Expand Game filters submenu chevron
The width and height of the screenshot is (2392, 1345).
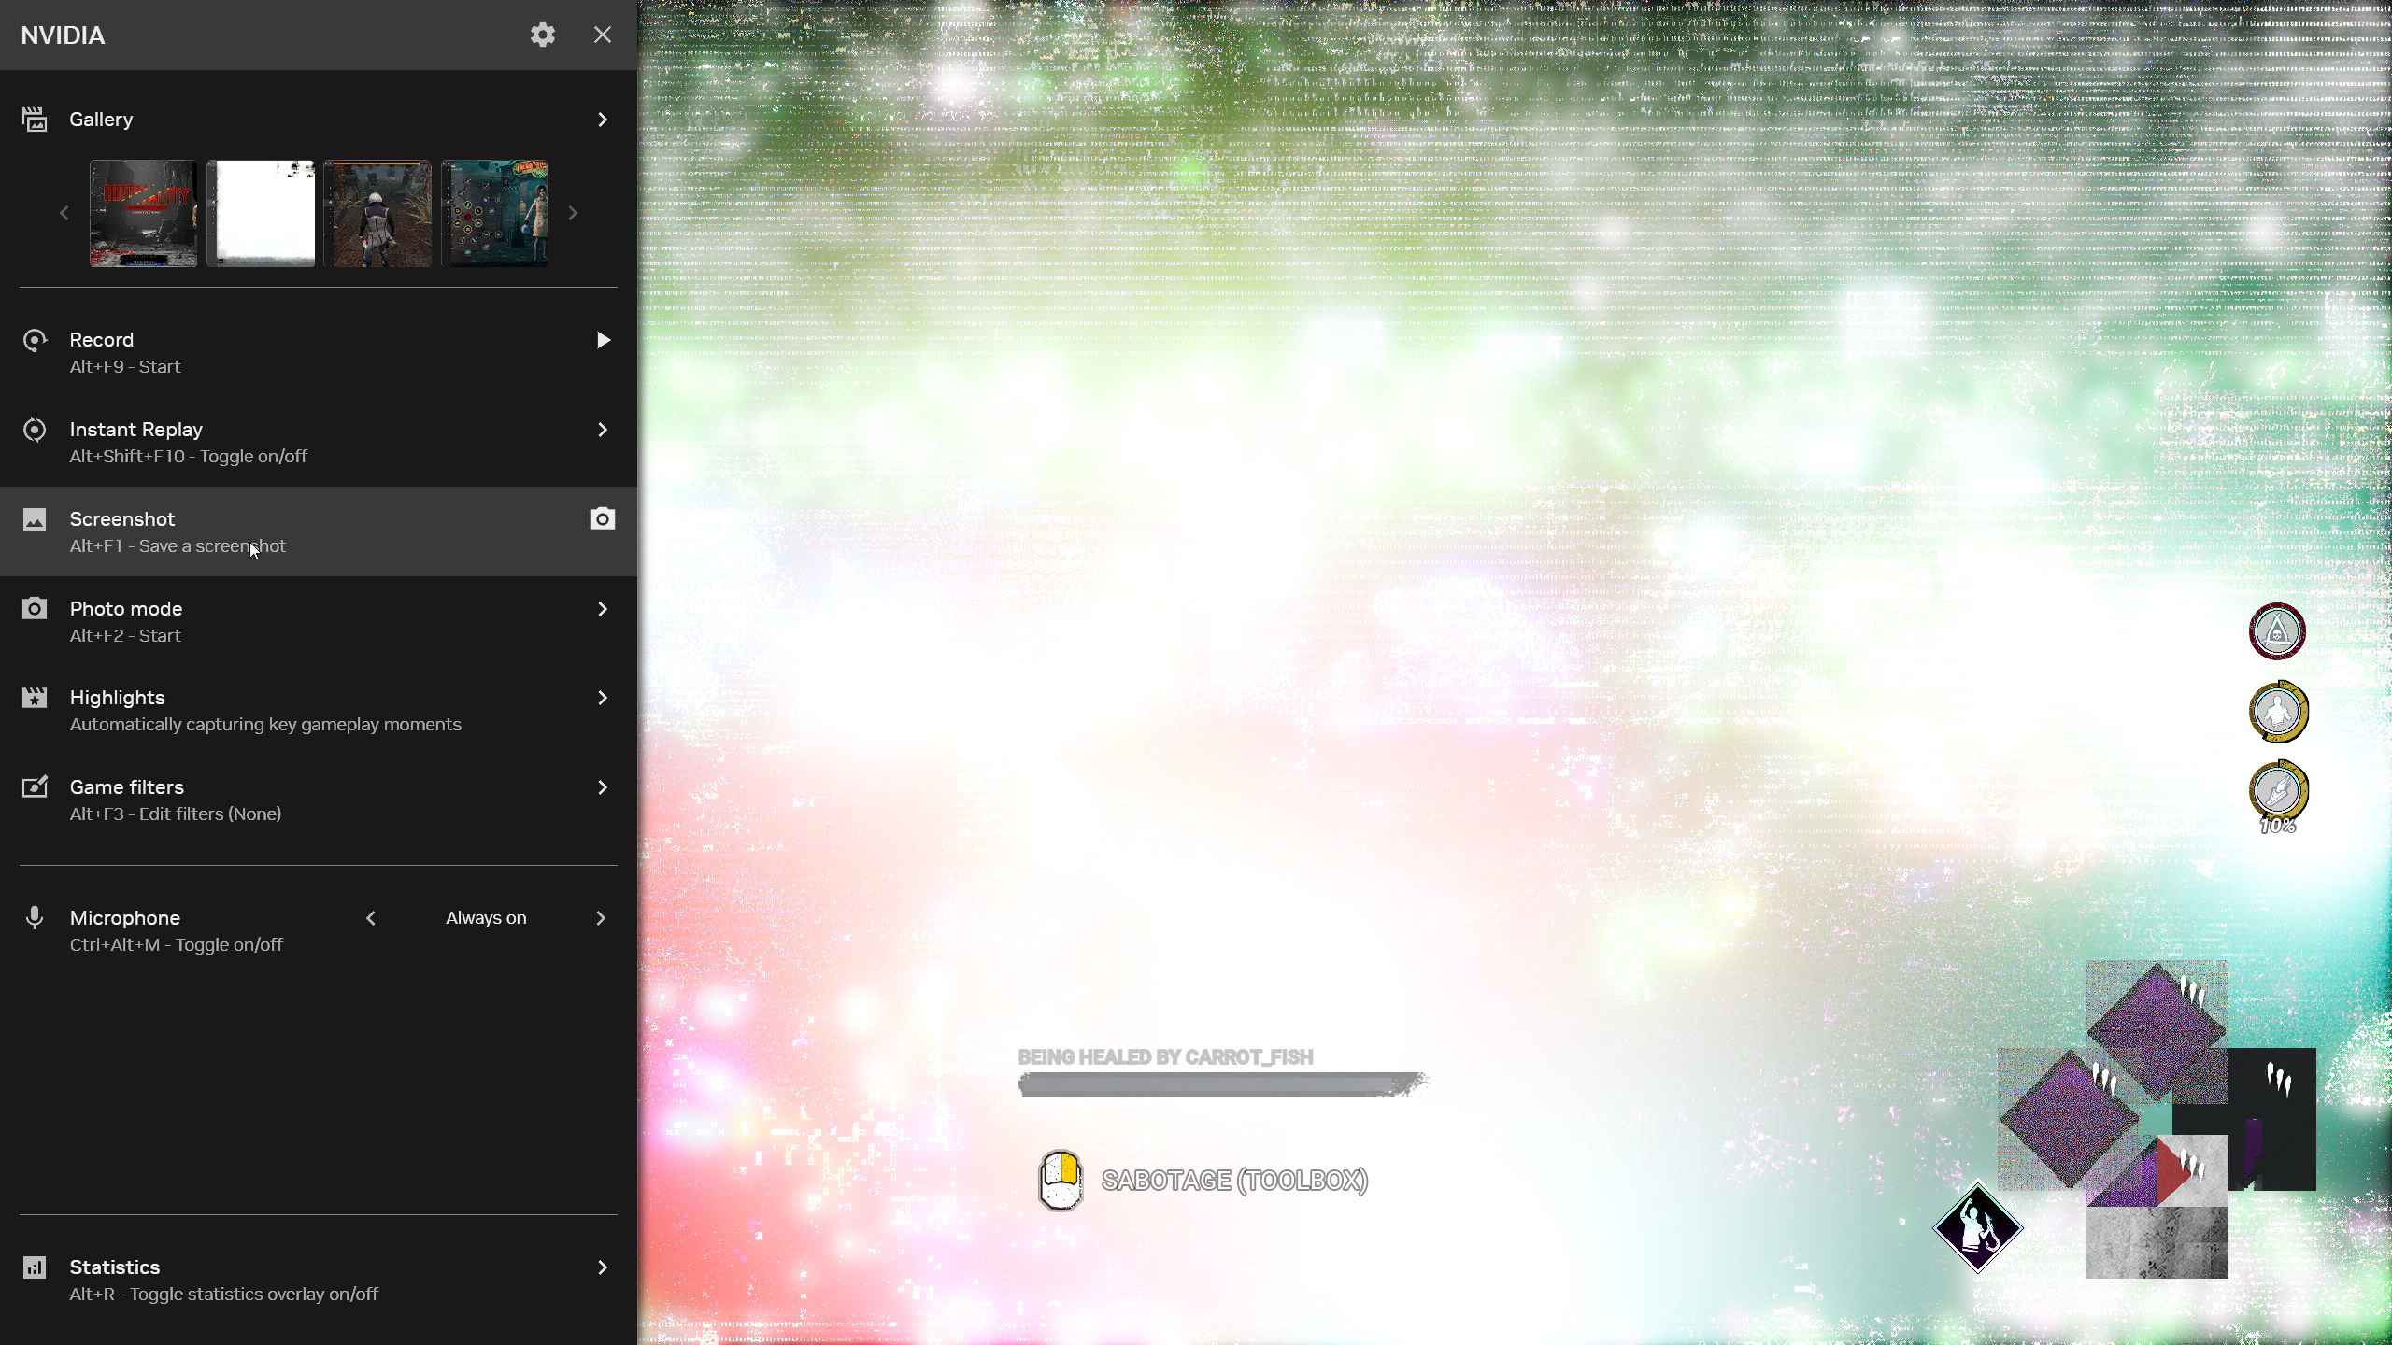(x=603, y=787)
